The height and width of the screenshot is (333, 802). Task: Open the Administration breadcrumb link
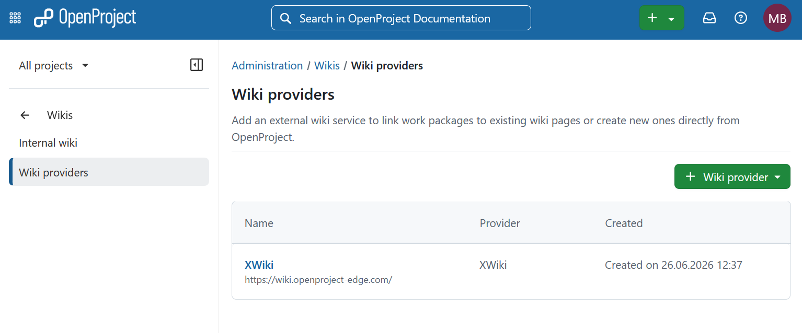(x=267, y=66)
